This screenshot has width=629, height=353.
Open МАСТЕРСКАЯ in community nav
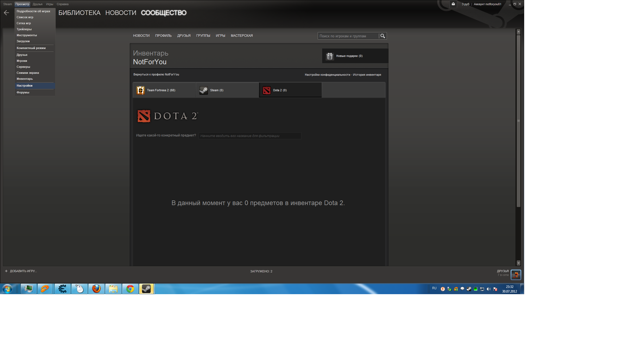click(242, 36)
